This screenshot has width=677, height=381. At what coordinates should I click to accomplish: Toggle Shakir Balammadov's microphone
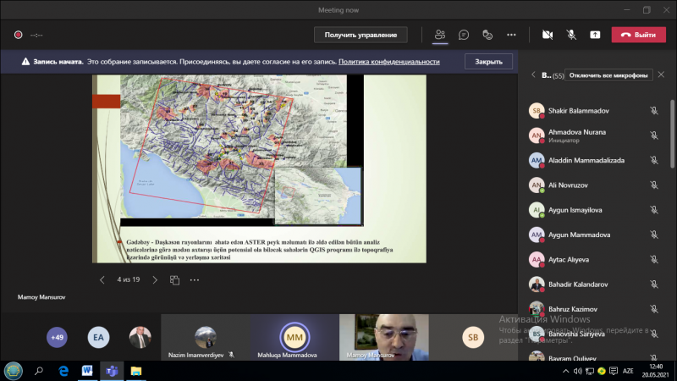click(x=654, y=111)
